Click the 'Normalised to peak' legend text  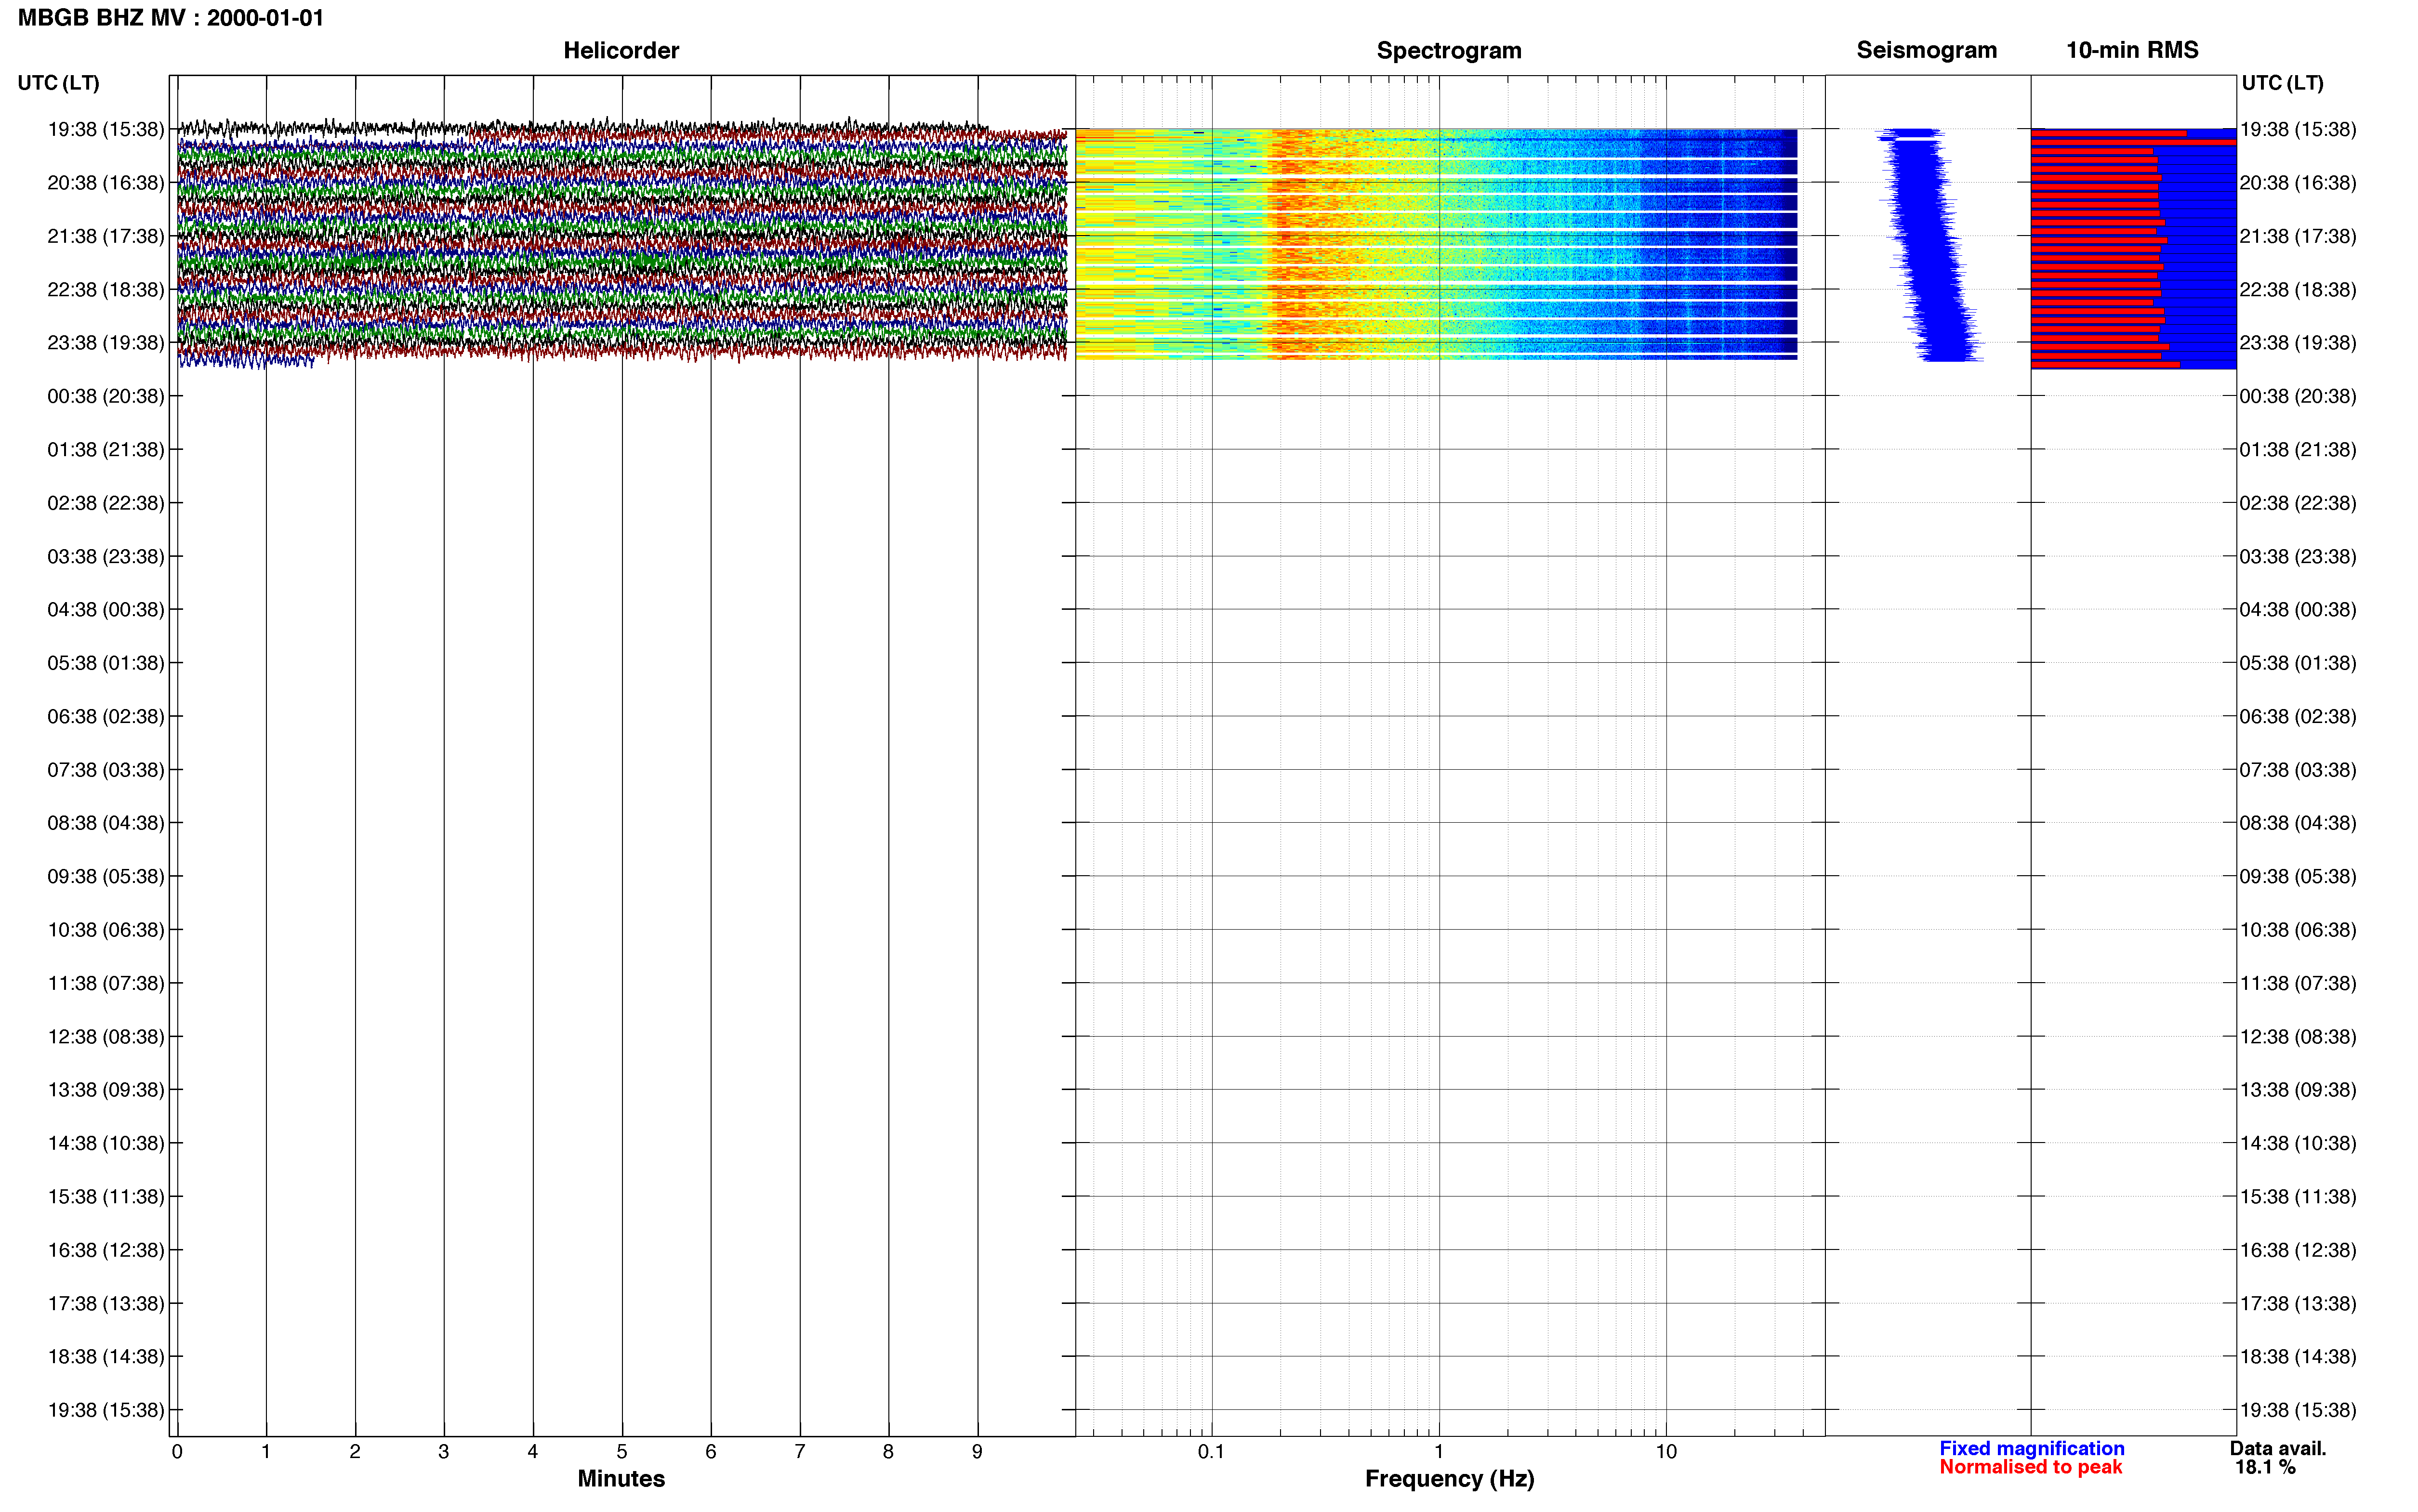tap(2030, 1467)
